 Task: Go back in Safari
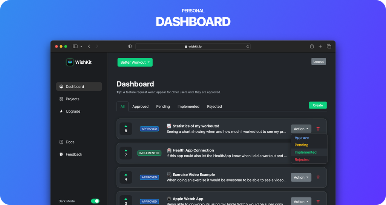89,46
